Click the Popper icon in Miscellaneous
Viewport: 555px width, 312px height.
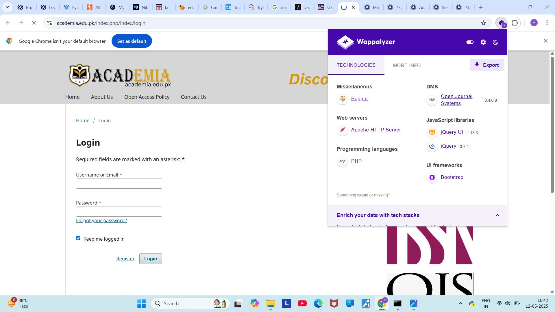(x=343, y=99)
